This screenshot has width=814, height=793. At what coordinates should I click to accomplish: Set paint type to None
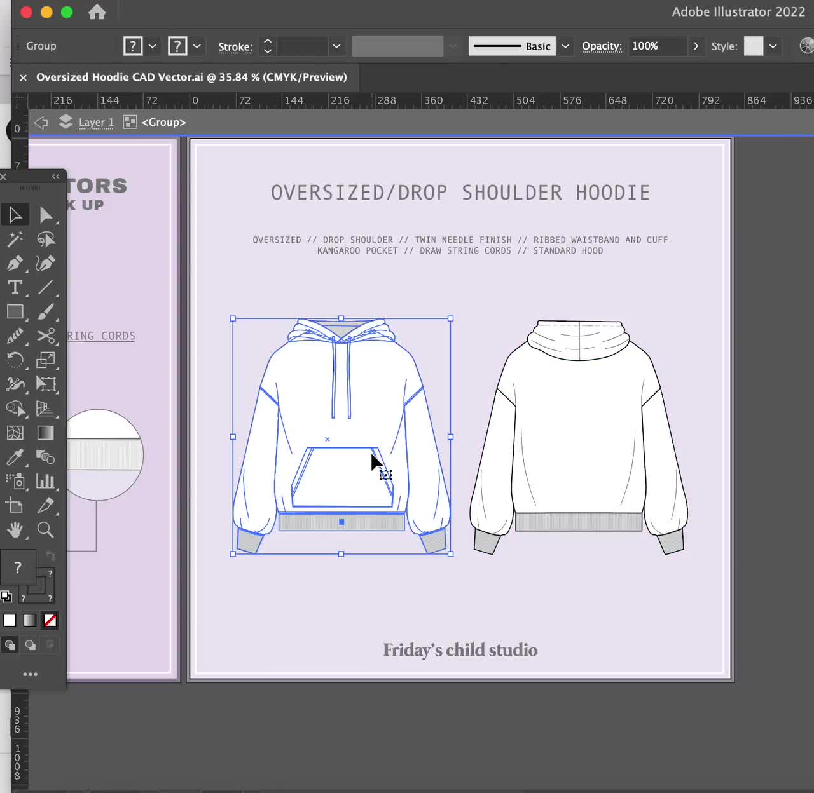tap(50, 620)
